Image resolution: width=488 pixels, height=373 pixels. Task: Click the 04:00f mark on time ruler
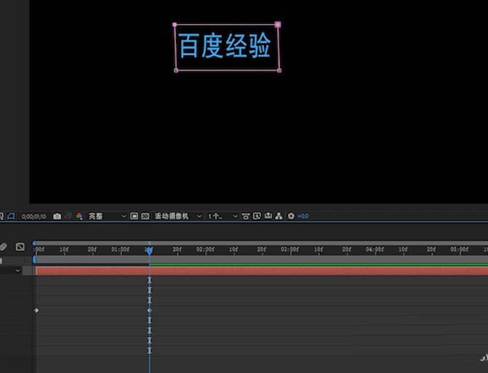375,249
